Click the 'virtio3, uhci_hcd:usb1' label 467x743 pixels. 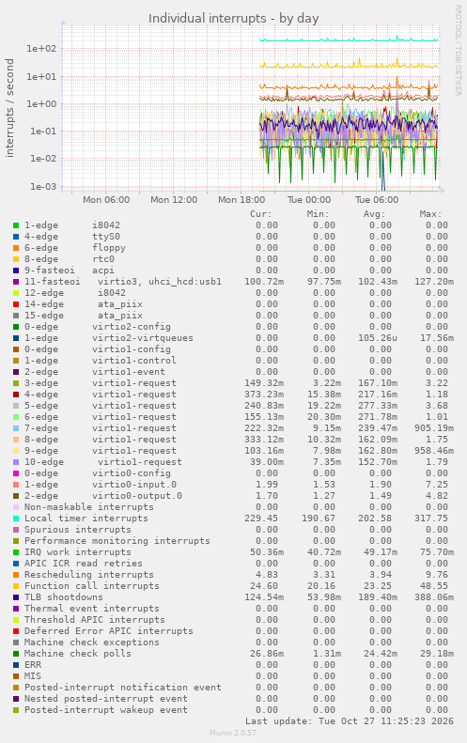(x=160, y=282)
